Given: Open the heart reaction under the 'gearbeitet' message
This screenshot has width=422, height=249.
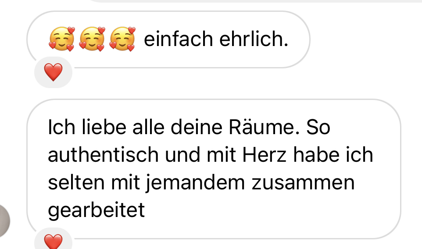Looking at the screenshot, I should 53,240.
